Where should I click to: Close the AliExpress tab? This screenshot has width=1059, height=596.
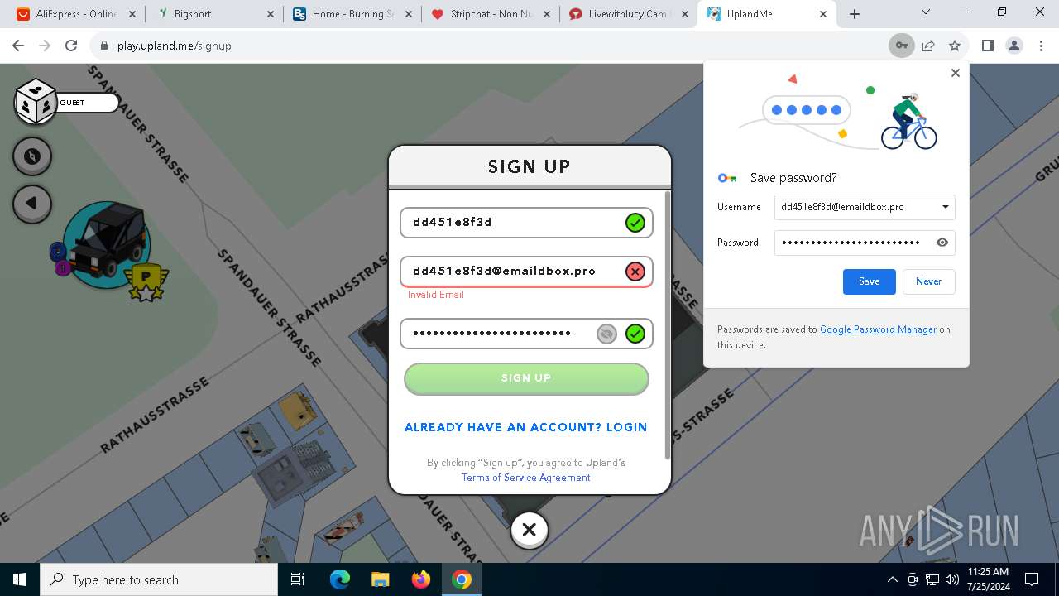132,14
